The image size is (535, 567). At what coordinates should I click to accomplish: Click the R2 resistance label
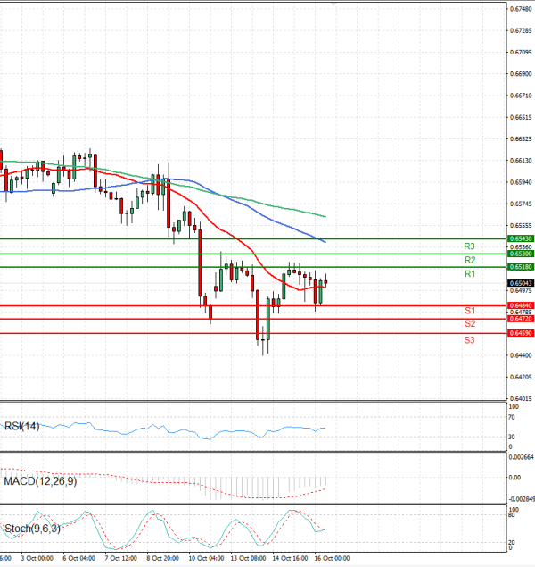469,260
